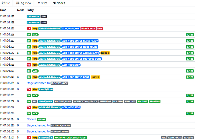Click the IDENTIFY_NODE stage badge
This screenshot has height=139, width=197.
coord(59,83)
